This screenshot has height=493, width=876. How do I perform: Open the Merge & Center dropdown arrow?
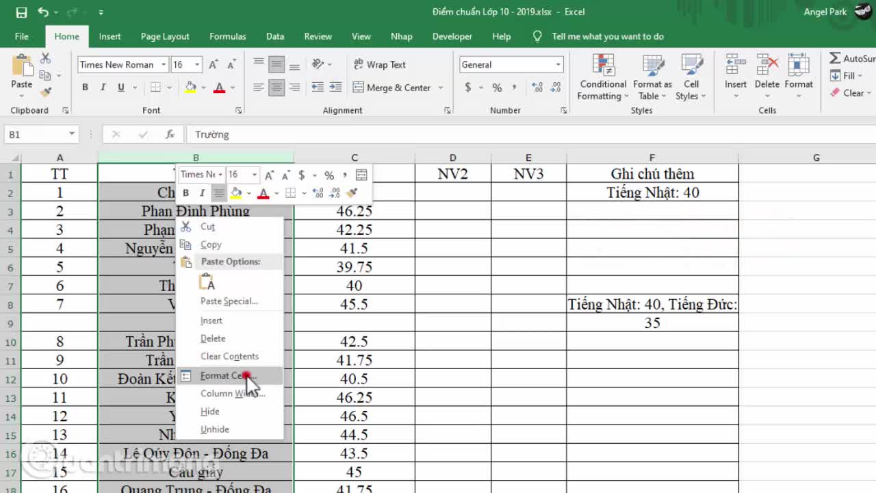[x=440, y=88]
